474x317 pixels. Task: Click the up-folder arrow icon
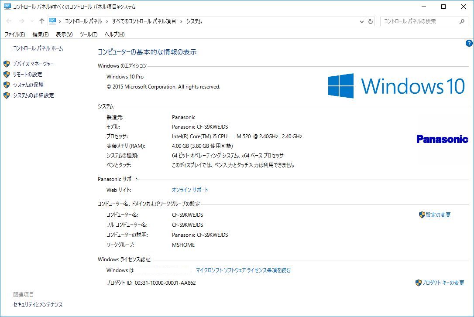(x=42, y=21)
